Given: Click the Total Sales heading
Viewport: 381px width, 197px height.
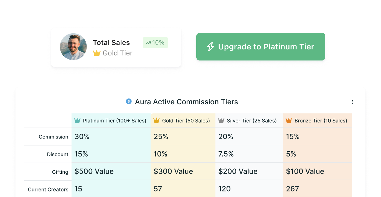Looking at the screenshot, I should tap(111, 43).
